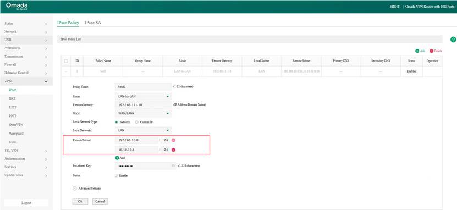Open the OpenVPN page
457x210 pixels.
click(16, 125)
